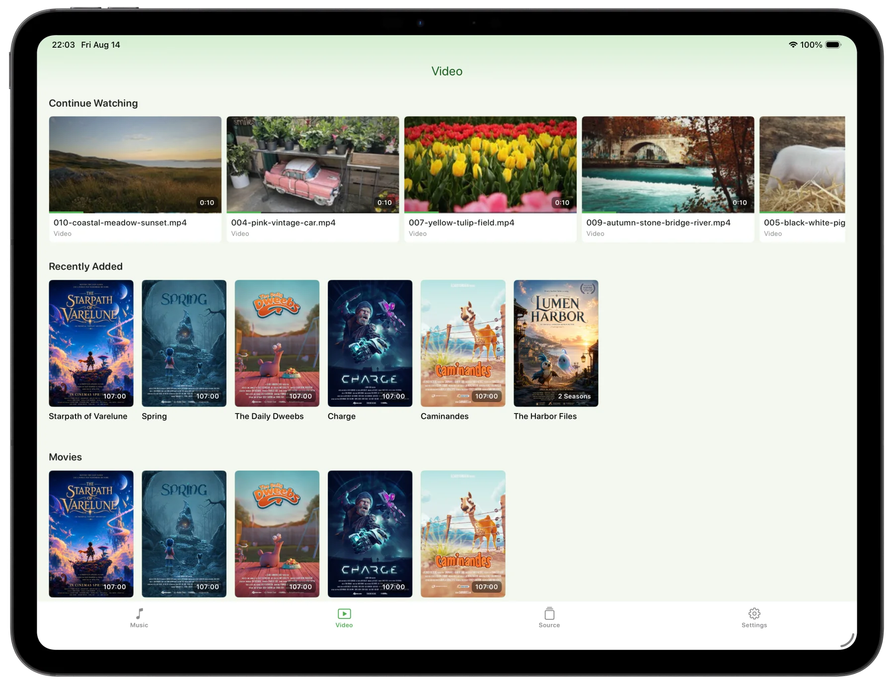The image size is (894, 685).
Task: Tap the progress bar on pink vintage car video
Action: [x=312, y=212]
